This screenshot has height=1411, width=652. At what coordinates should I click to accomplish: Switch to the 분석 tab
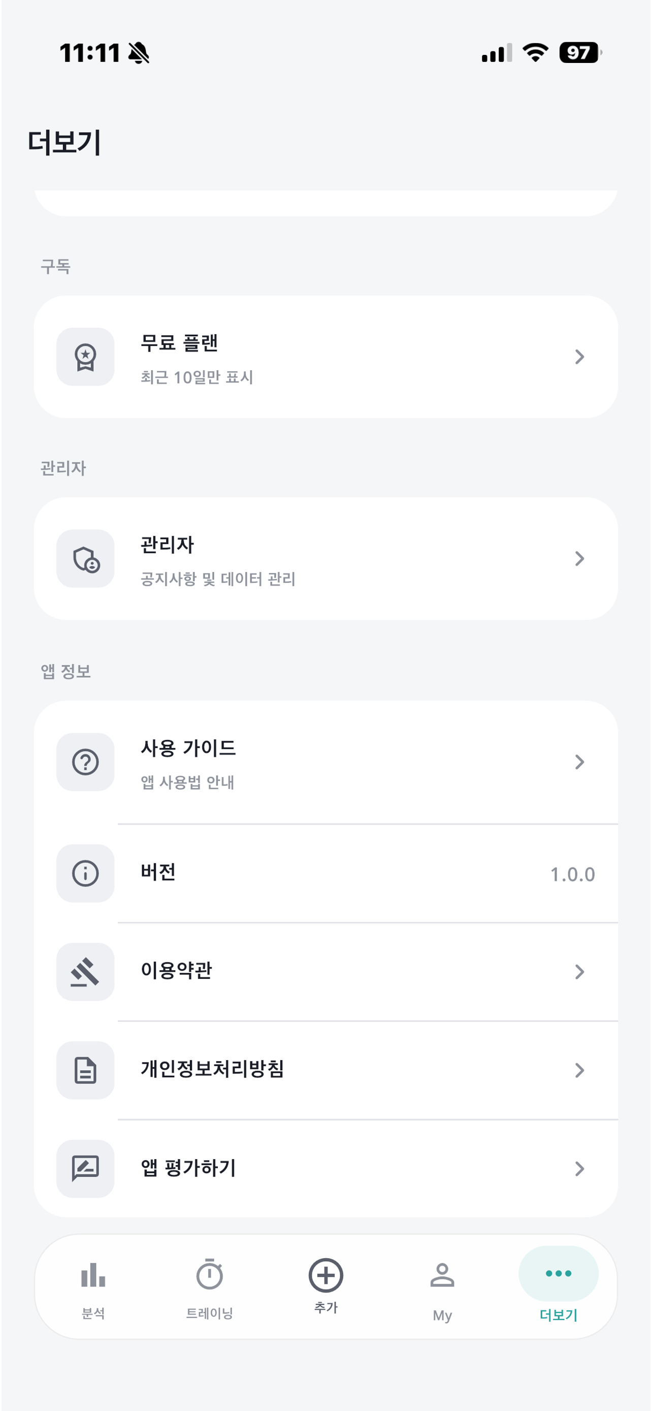pos(93,1290)
